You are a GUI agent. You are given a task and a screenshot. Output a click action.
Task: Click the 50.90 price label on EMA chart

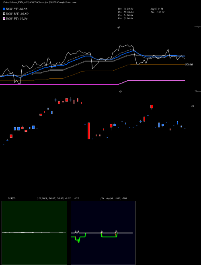189,64
